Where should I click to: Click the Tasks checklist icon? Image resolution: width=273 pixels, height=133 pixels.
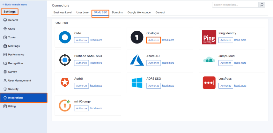(5, 37)
